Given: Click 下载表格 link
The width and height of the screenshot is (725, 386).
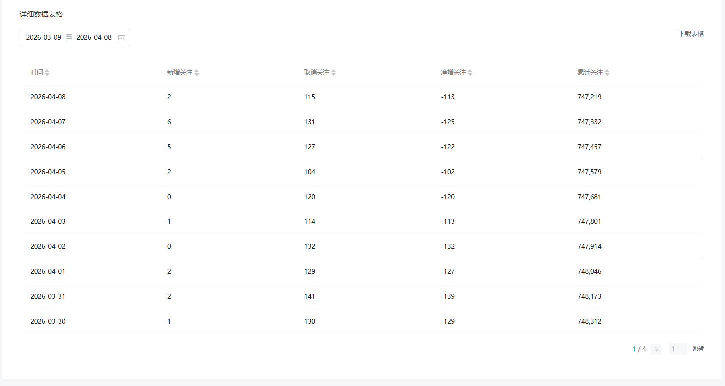Looking at the screenshot, I should coord(691,34).
